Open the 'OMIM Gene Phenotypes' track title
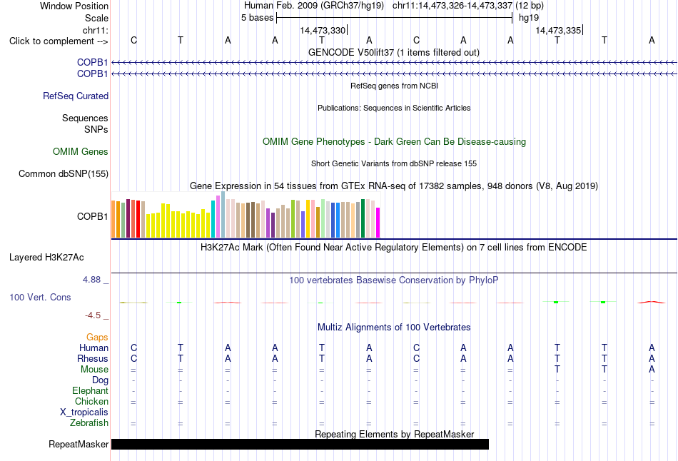This screenshot has height=461, width=678. click(x=394, y=141)
